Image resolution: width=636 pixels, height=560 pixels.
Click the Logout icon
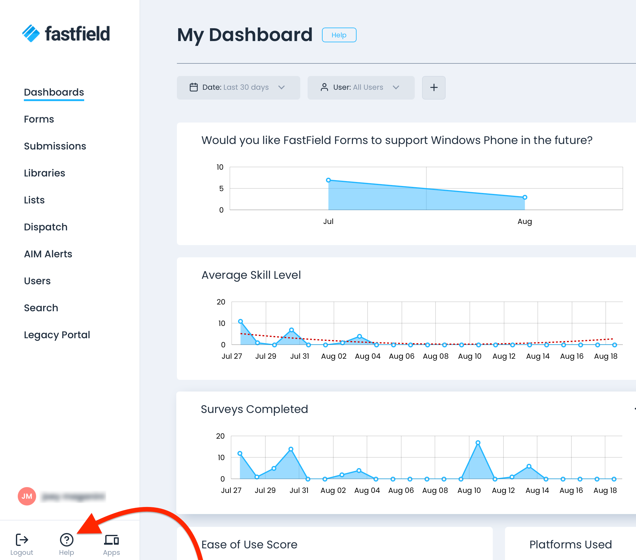22,540
